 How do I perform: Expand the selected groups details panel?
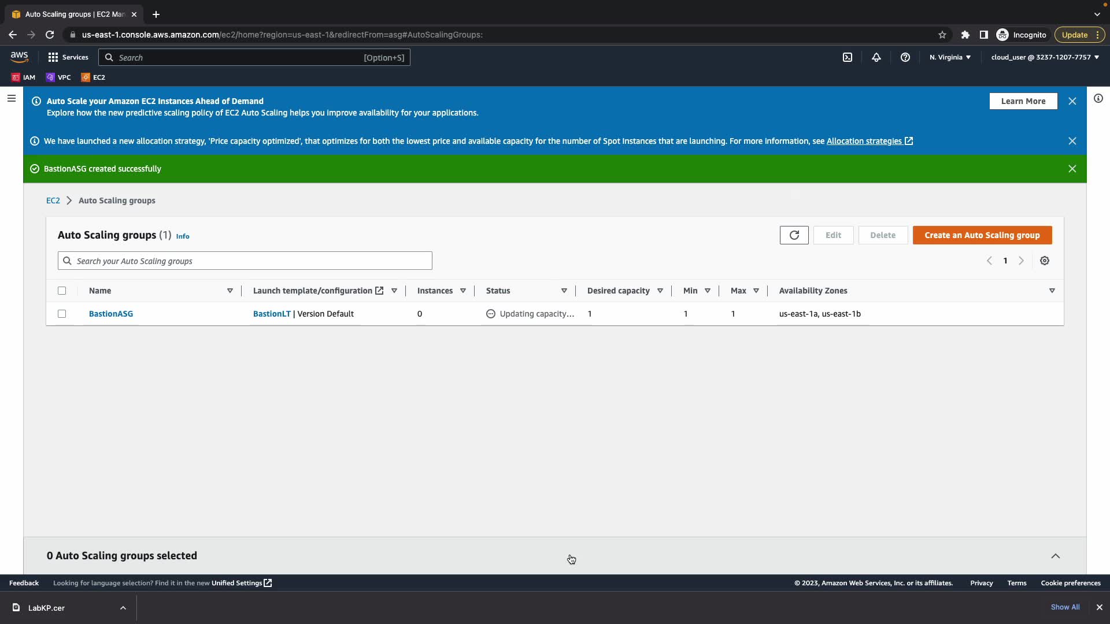pyautogui.click(x=1055, y=556)
